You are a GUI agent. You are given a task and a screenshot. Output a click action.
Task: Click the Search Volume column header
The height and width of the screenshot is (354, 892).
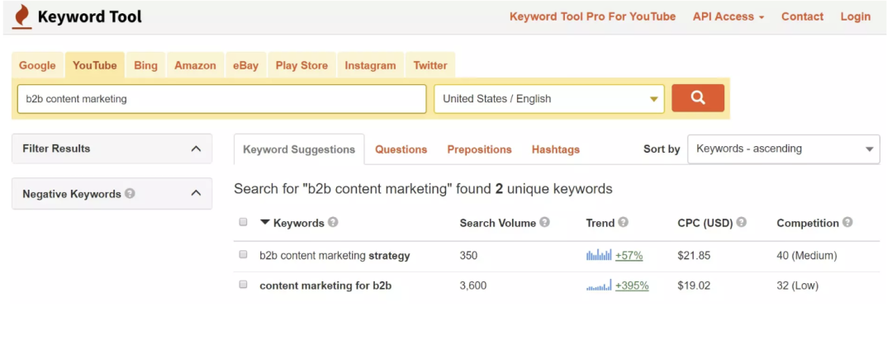pyautogui.click(x=498, y=223)
